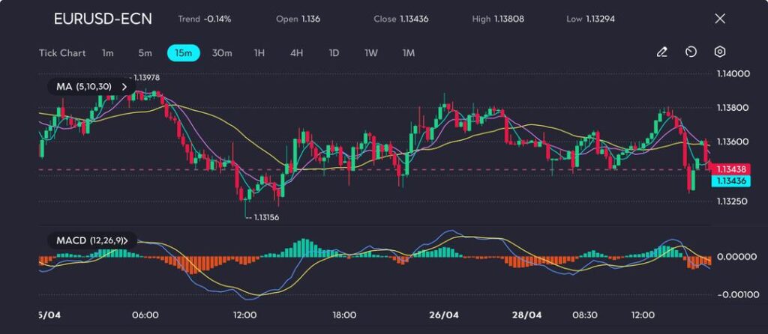Select the active 15m timeframe
The image size is (768, 334).
(183, 53)
